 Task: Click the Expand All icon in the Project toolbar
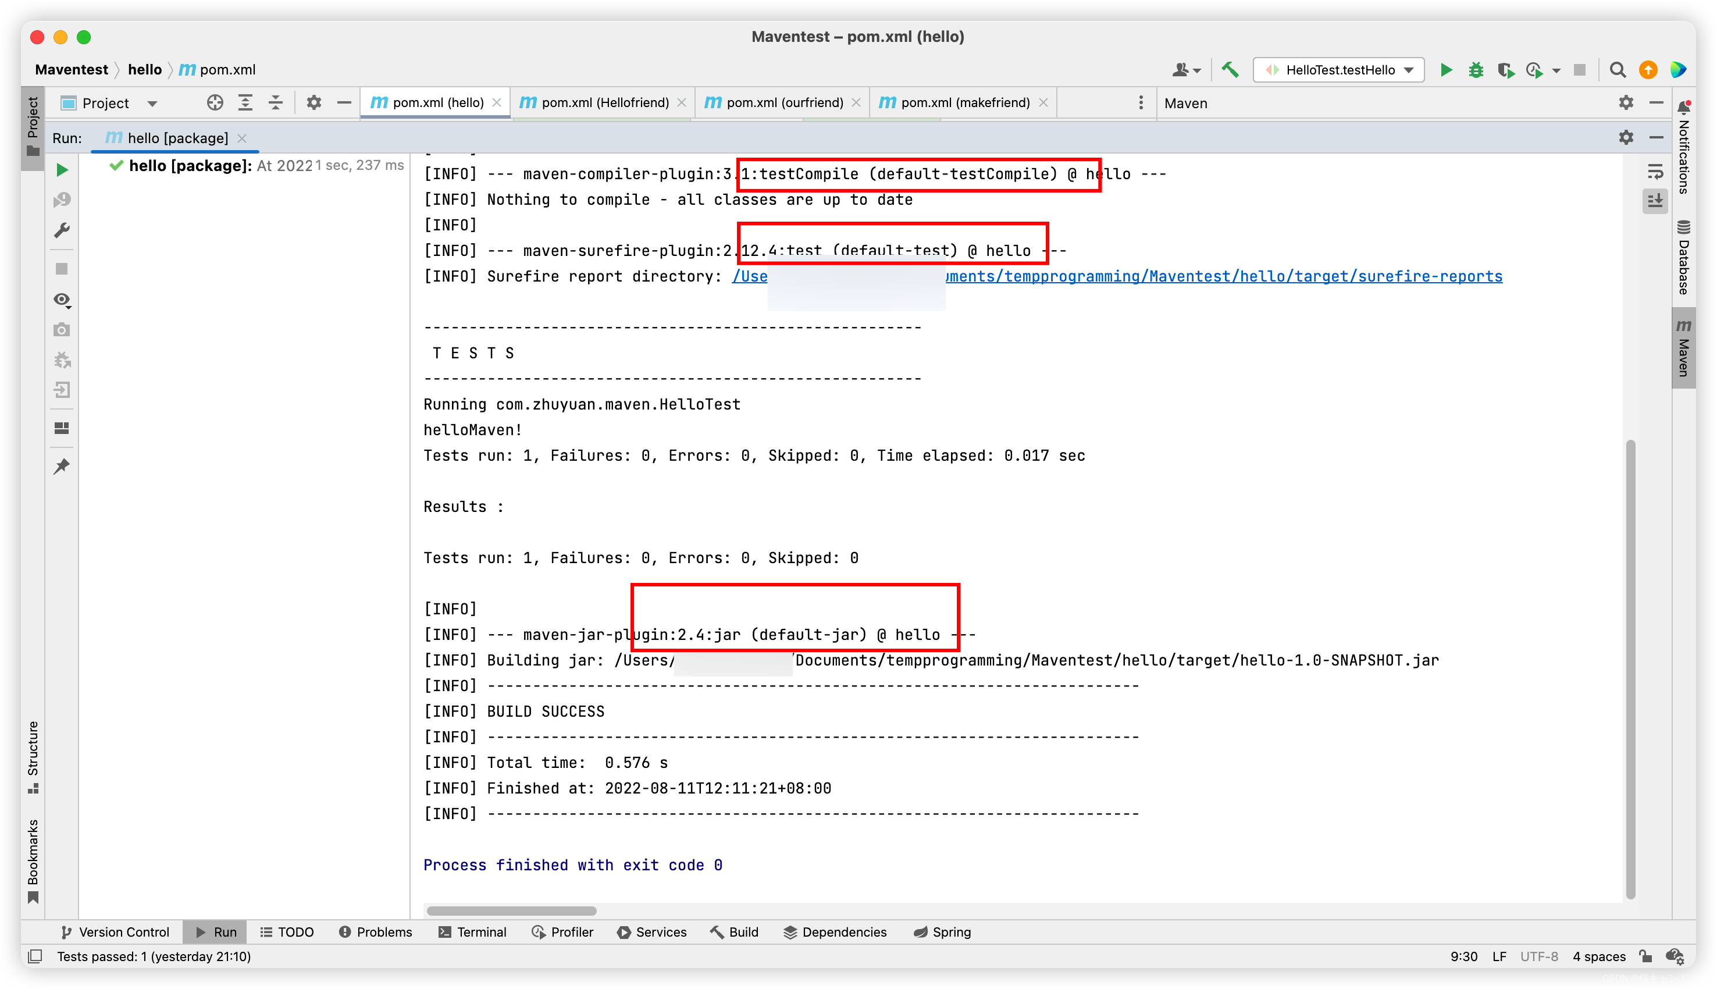(x=245, y=102)
